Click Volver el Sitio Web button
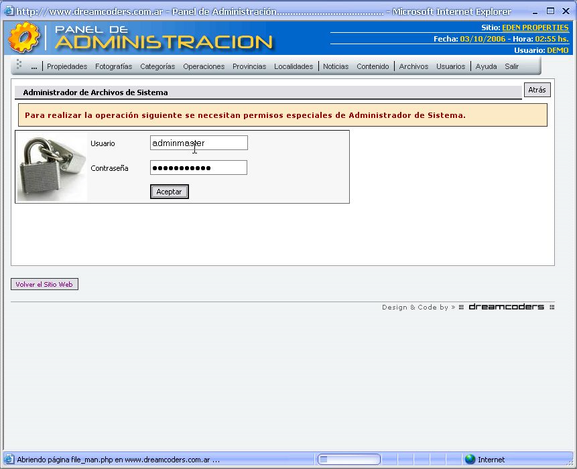The image size is (577, 469). (x=44, y=285)
